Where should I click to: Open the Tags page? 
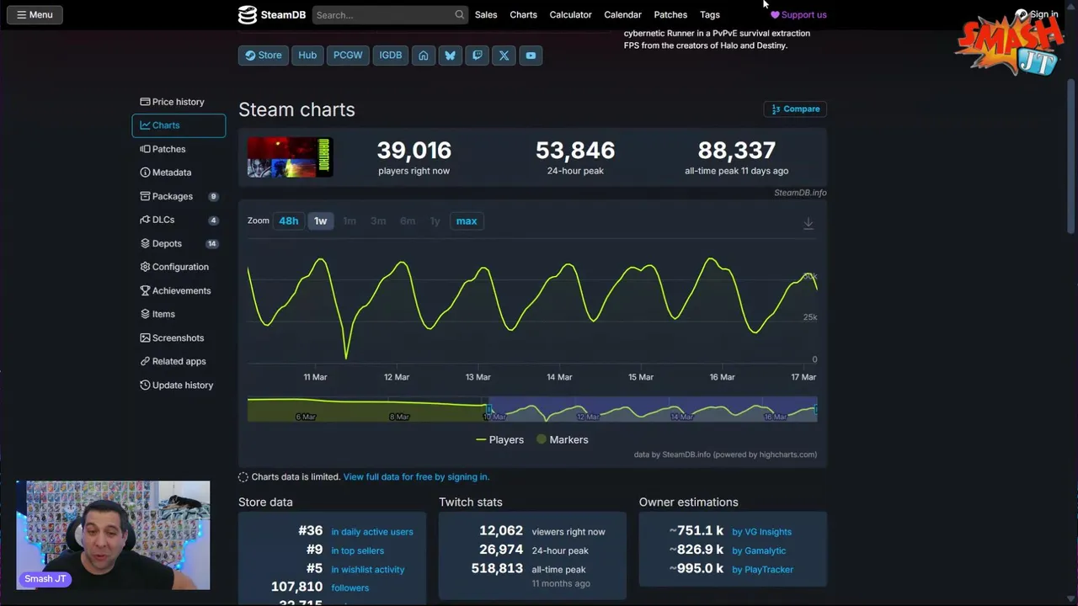(x=710, y=14)
